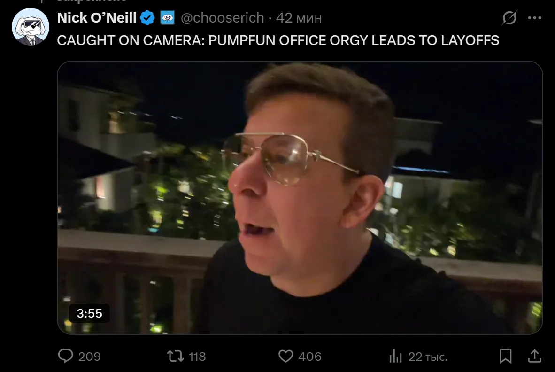Click the blue verified badge next to Nick O'Neill

click(x=147, y=17)
